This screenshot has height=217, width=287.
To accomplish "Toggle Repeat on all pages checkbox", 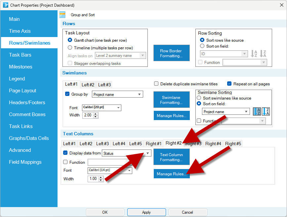I will [x=229, y=84].
